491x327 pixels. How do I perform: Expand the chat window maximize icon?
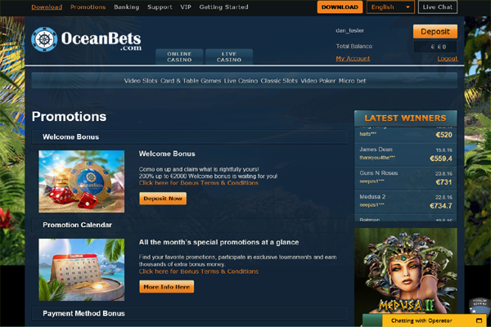coord(479,320)
